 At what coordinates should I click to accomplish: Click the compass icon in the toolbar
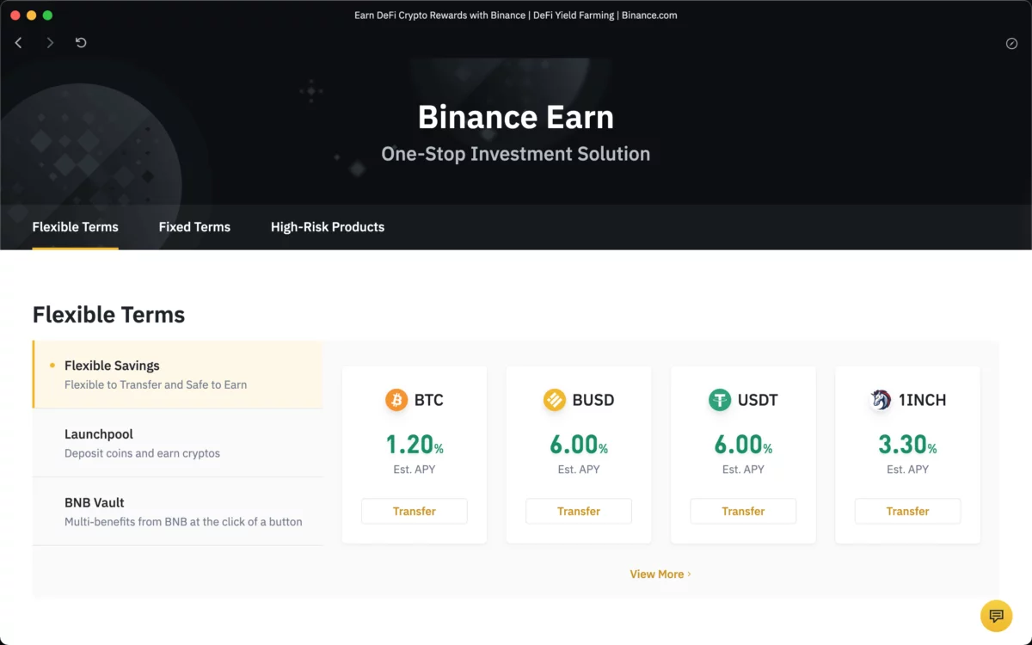(1011, 44)
